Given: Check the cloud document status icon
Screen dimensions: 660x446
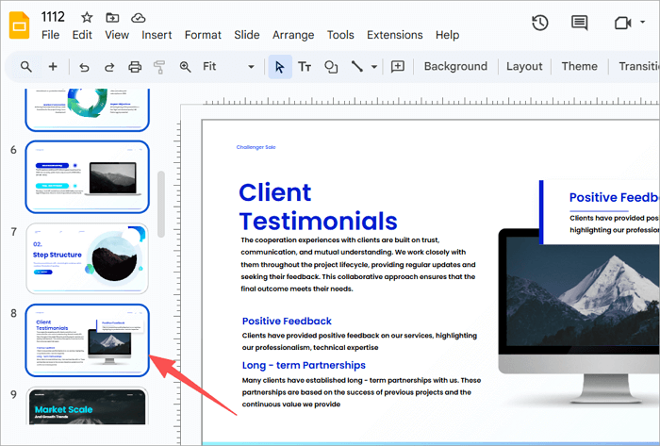Looking at the screenshot, I should click(138, 18).
